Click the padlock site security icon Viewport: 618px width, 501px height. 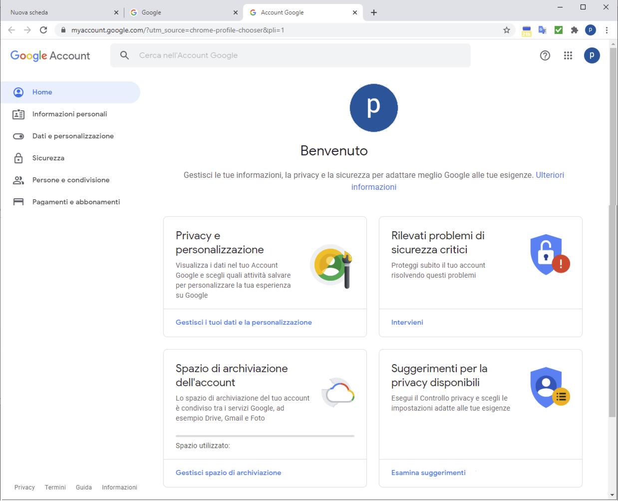pos(63,30)
